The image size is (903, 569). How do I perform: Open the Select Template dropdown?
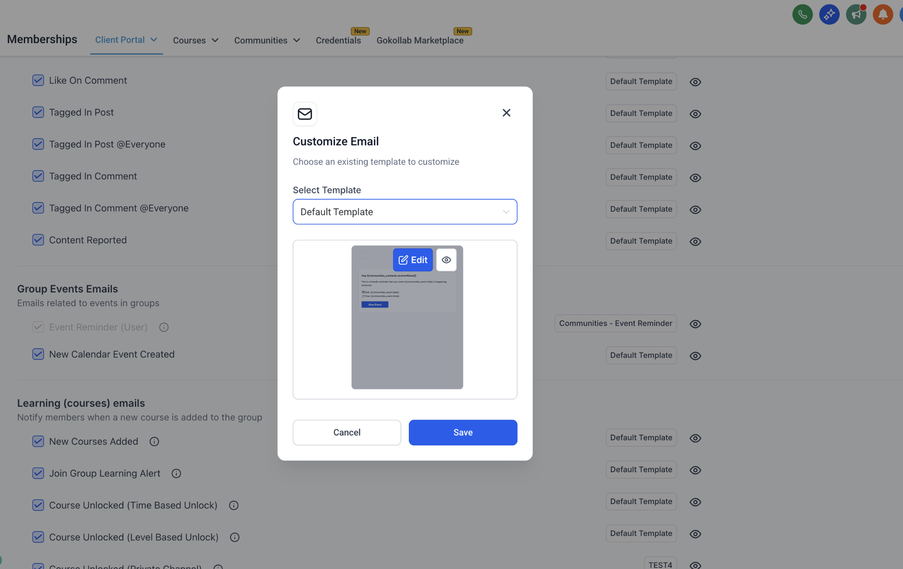405,212
